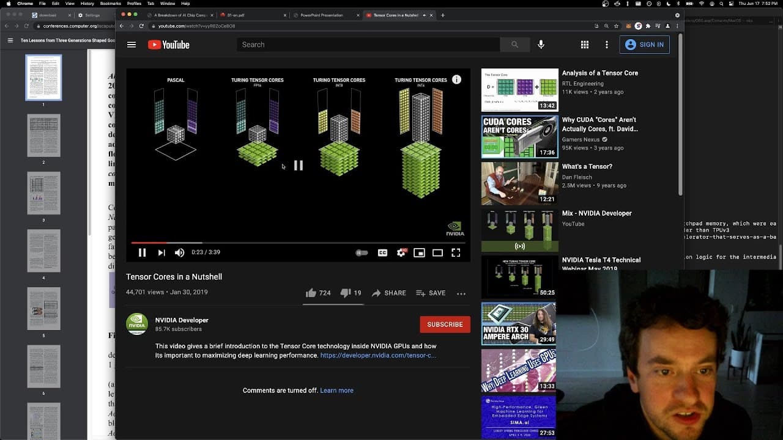Reload the YouTube page
Viewport: 783px width, 440px height.
tap(141, 26)
